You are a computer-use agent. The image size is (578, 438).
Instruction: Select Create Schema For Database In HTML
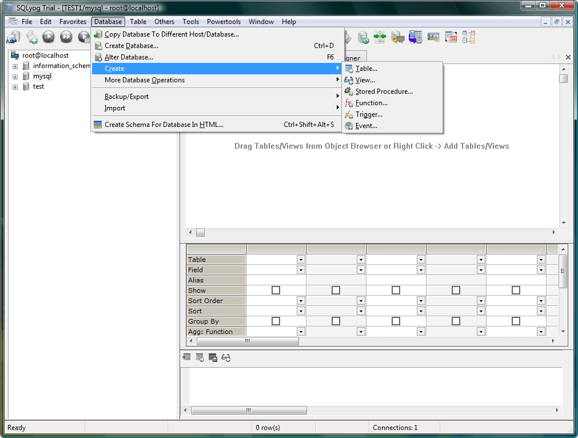217,125
